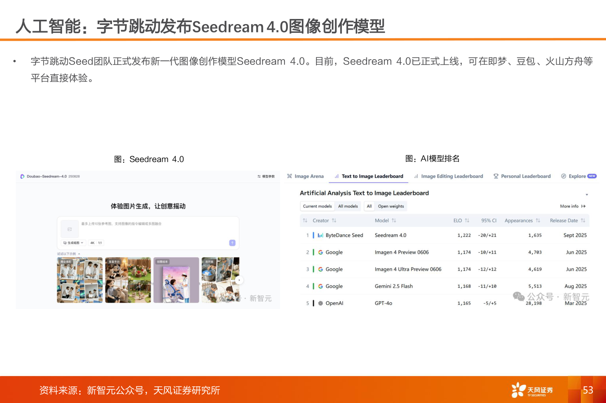This screenshot has width=606, height=403.
Task: Switch to All models filter
Action: point(348,206)
